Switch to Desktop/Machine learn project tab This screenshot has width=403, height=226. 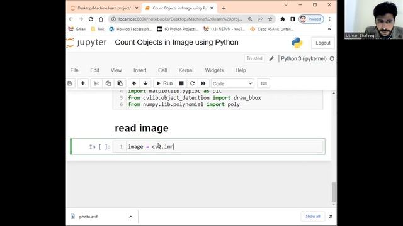104,8
